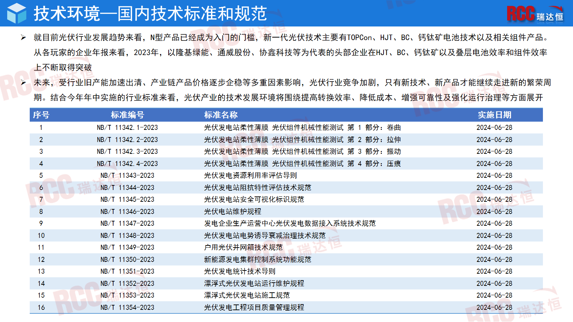Image resolution: width=573 pixels, height=322 pixels.
Task: Select cell NB/T 11342.2-2023
Action: click(x=127, y=140)
